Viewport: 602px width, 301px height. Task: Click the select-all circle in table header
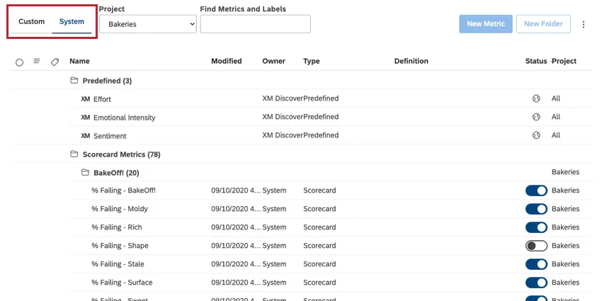pyautogui.click(x=19, y=62)
